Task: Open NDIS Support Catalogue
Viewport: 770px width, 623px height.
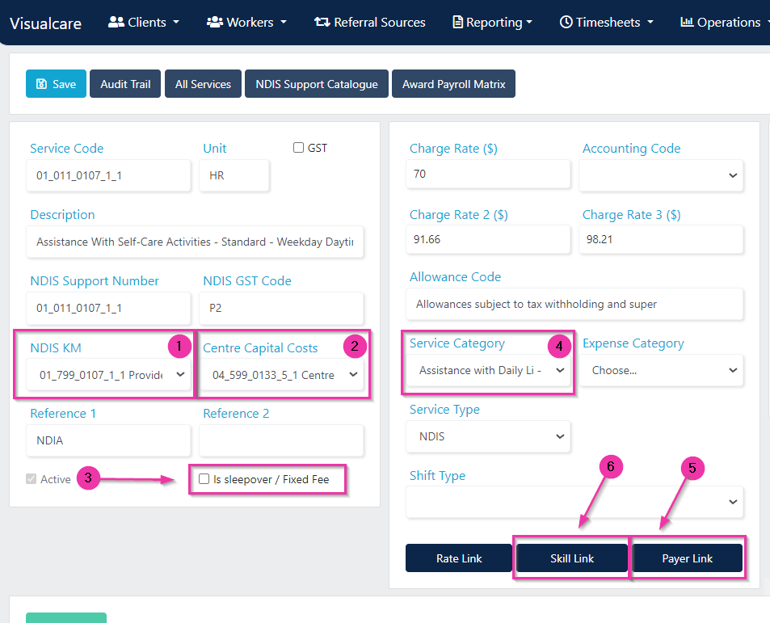Action: (x=317, y=84)
